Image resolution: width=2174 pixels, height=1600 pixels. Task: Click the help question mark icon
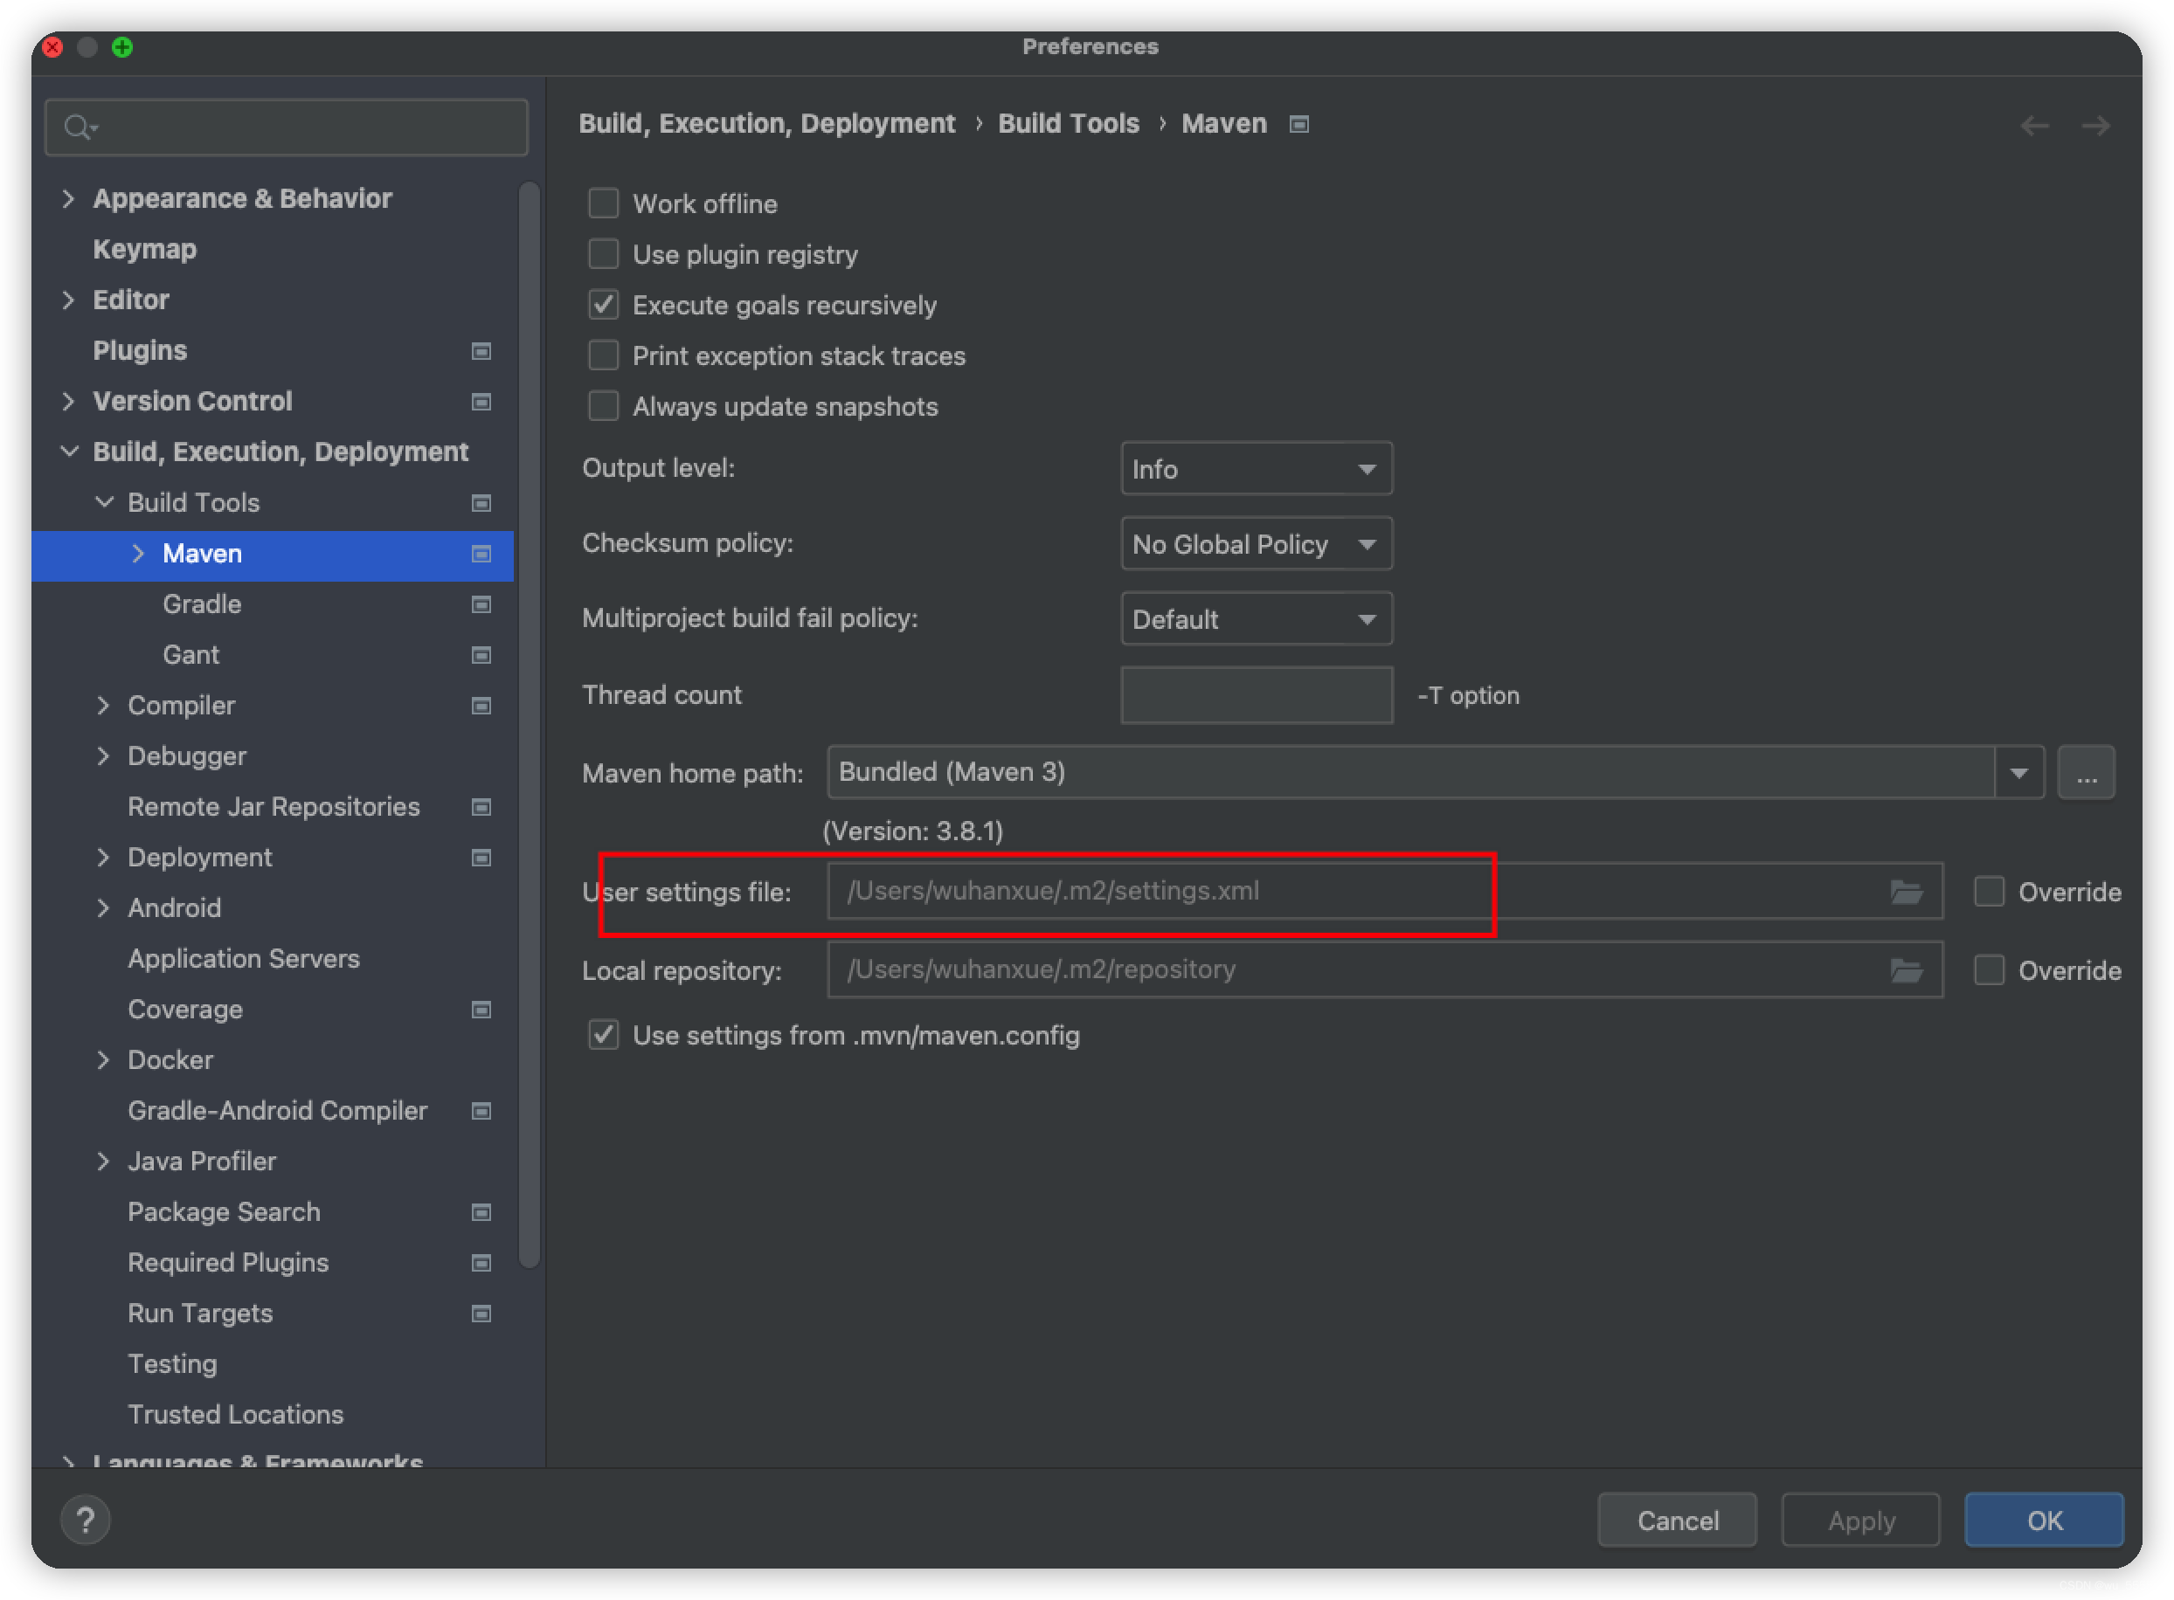86,1520
